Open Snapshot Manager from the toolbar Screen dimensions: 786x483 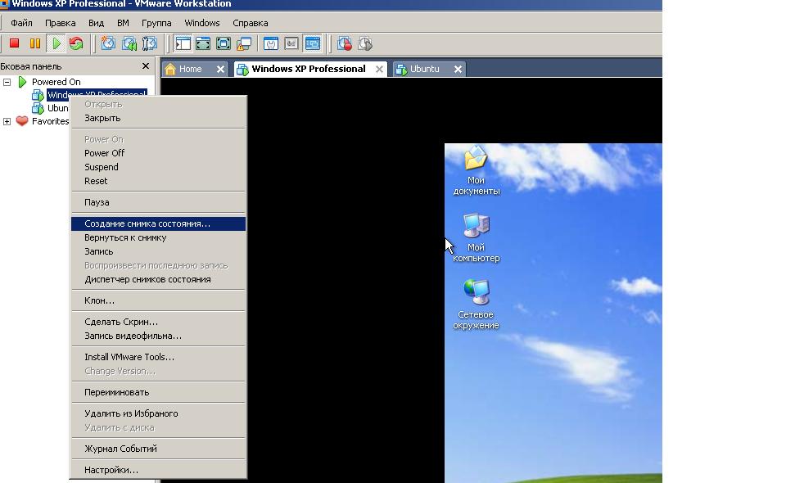coord(149,43)
